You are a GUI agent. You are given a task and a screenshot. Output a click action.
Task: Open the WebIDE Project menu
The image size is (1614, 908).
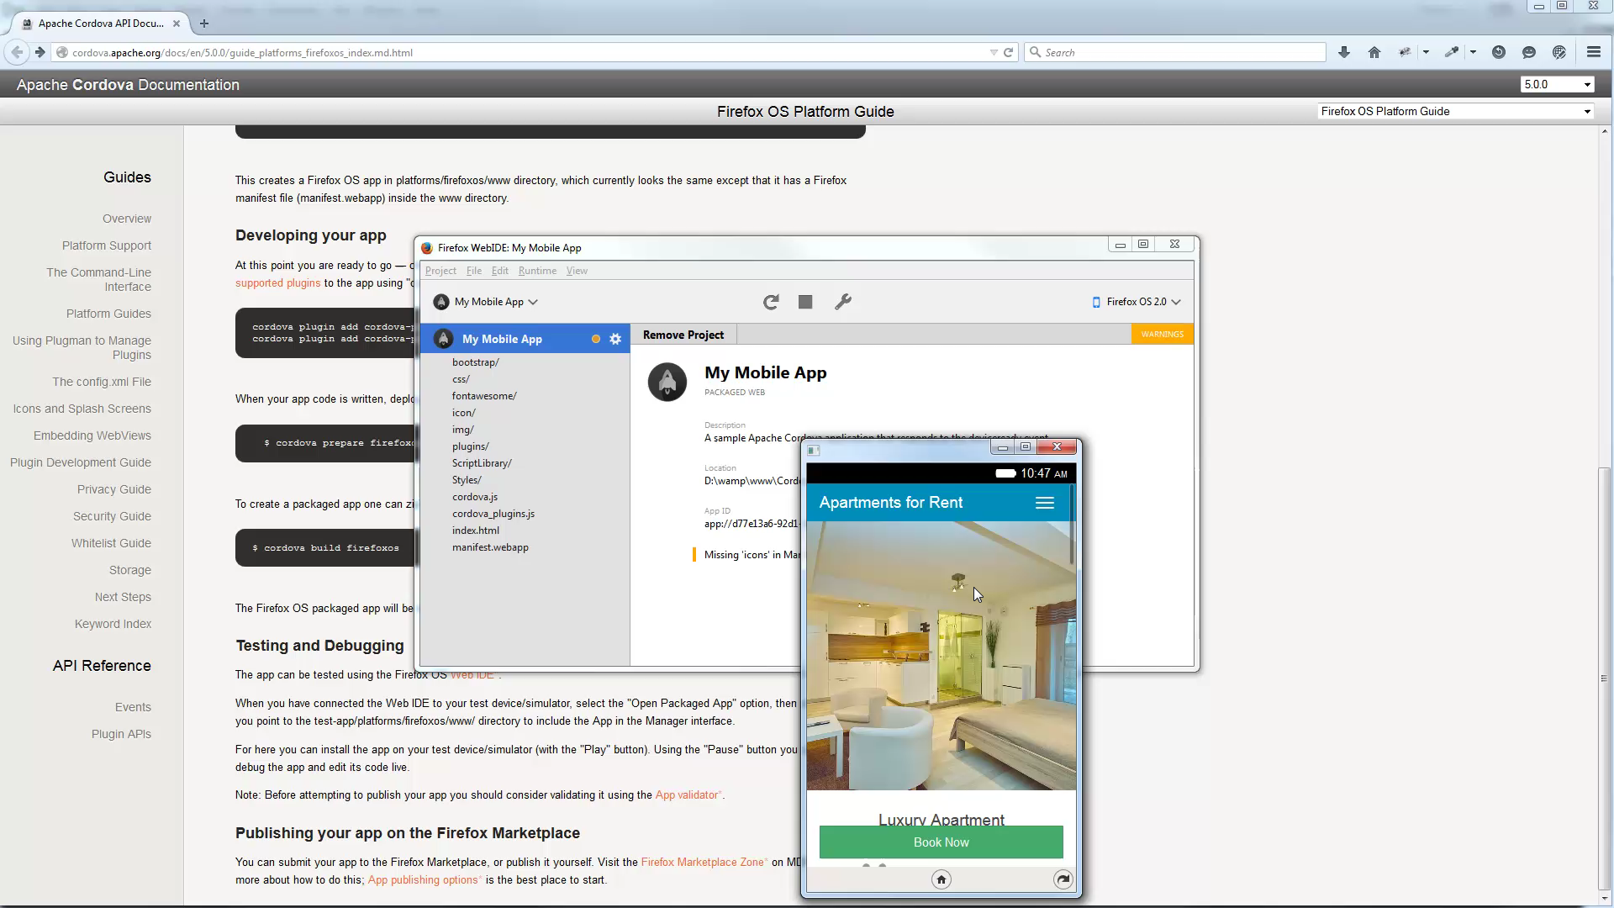coord(440,271)
